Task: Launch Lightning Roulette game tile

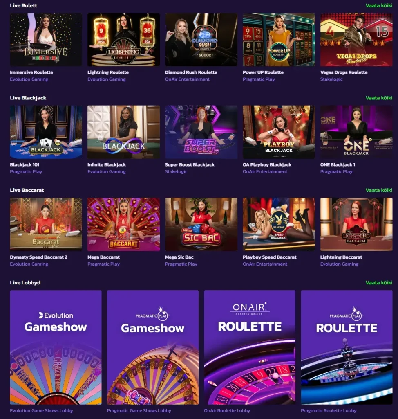Action: pos(123,40)
